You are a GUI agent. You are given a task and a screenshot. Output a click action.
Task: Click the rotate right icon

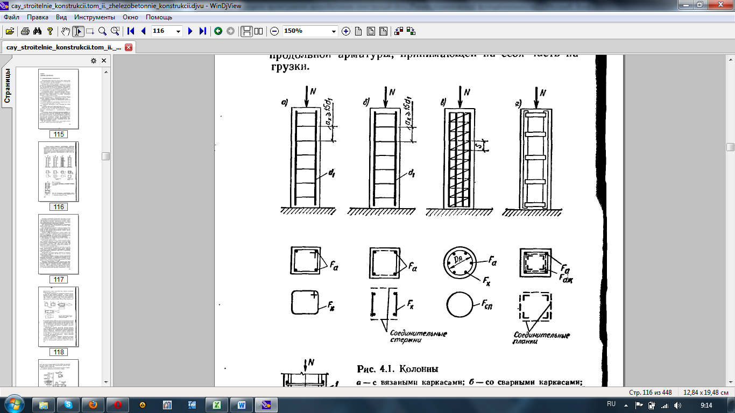(x=411, y=31)
